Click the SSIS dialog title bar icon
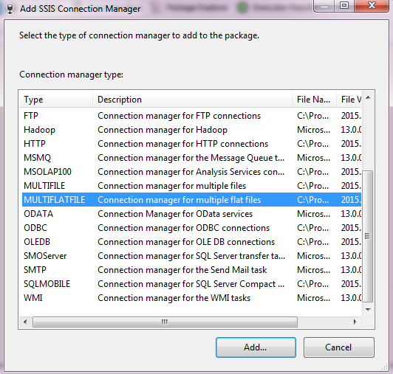 pos(10,9)
